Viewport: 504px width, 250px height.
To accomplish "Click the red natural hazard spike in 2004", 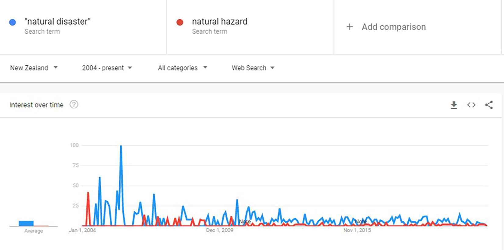I will click(x=88, y=193).
